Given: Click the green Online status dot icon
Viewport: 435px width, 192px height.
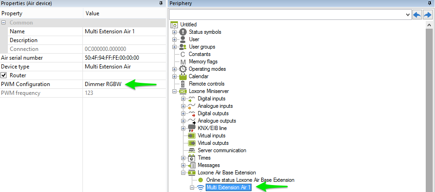Looking at the screenshot, I should 201,180.
